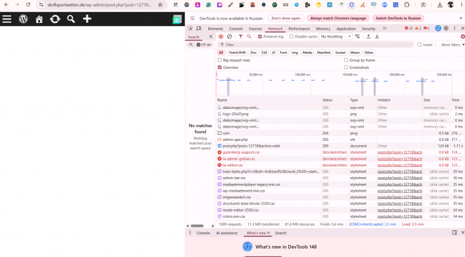Open the Application tab
The width and height of the screenshot is (465, 257).
click(x=346, y=28)
